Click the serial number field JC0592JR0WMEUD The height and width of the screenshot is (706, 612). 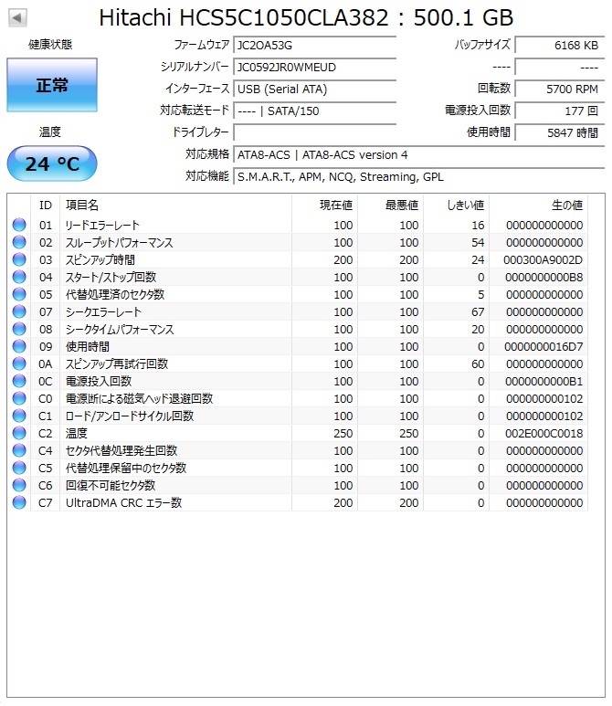coord(315,67)
